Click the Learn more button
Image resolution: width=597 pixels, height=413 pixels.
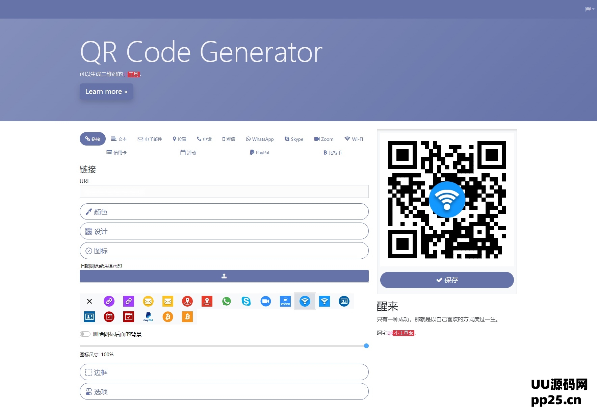pos(106,92)
